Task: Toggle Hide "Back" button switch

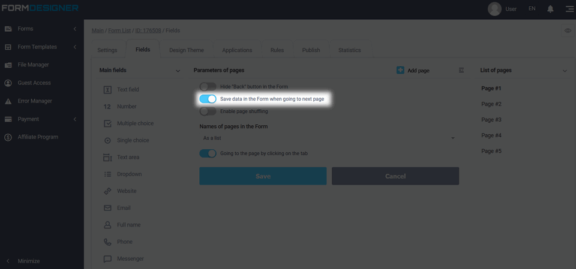Action: tap(208, 87)
